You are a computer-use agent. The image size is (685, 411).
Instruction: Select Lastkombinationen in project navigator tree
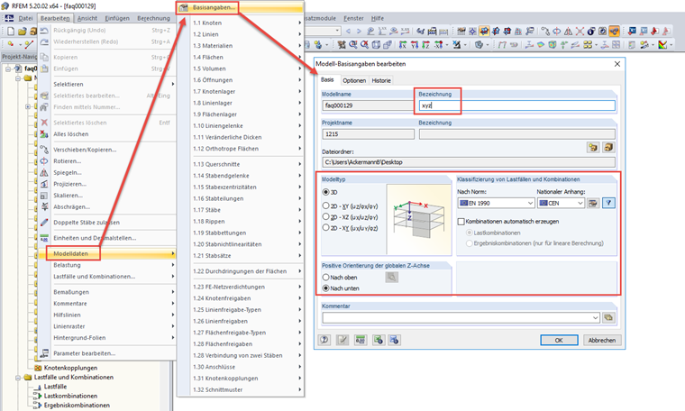[70, 396]
